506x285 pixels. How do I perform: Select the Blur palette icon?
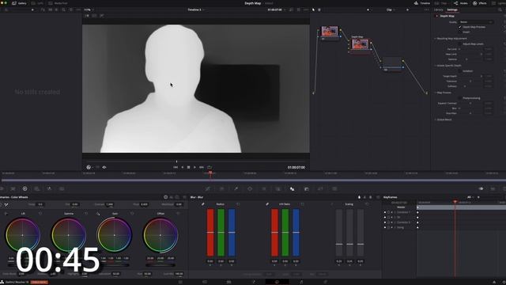point(292,188)
